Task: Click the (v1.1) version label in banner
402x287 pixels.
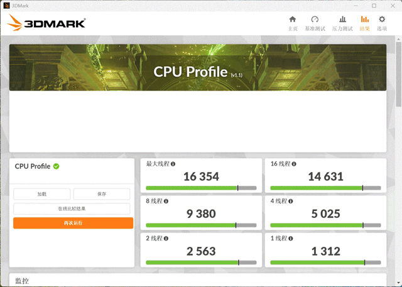Action: pos(236,75)
